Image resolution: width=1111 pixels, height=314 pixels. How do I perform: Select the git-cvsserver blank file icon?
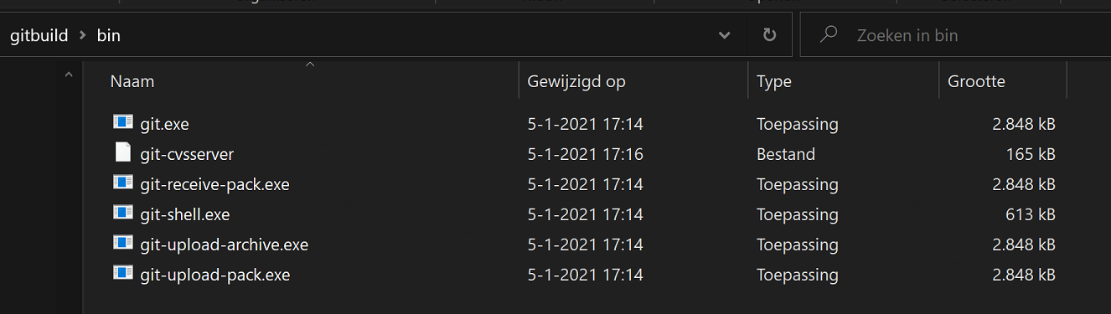[123, 152]
